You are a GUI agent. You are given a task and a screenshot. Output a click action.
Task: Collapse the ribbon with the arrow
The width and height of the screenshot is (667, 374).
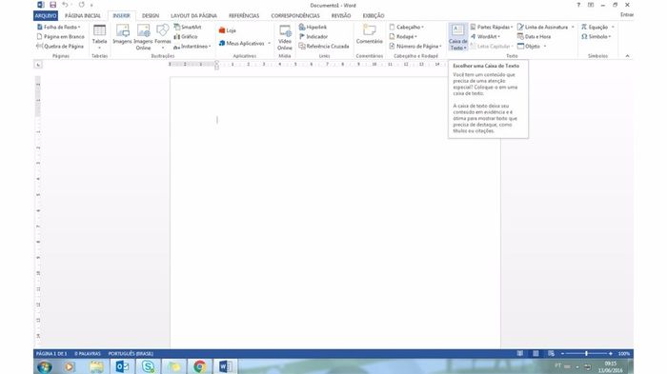[x=627, y=56]
